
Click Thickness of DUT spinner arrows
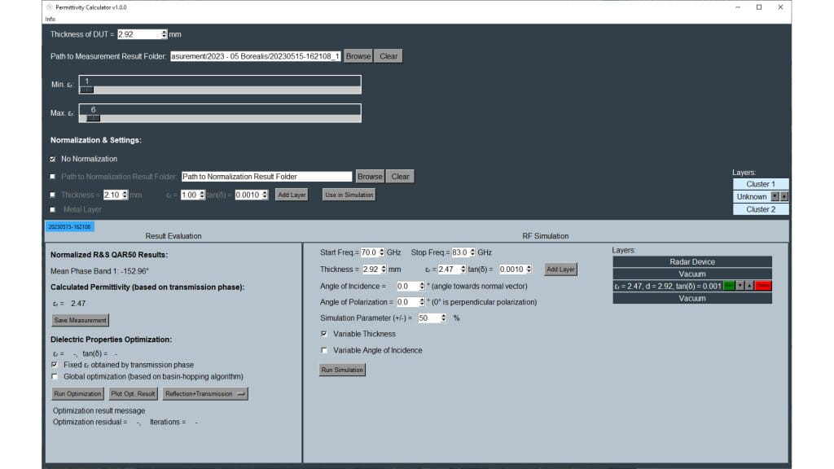coord(164,34)
